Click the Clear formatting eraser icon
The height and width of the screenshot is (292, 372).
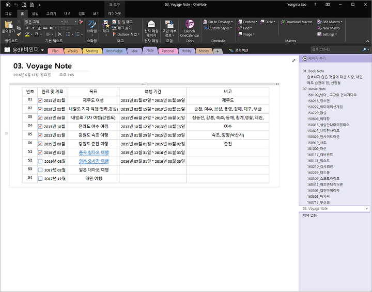coord(81,22)
